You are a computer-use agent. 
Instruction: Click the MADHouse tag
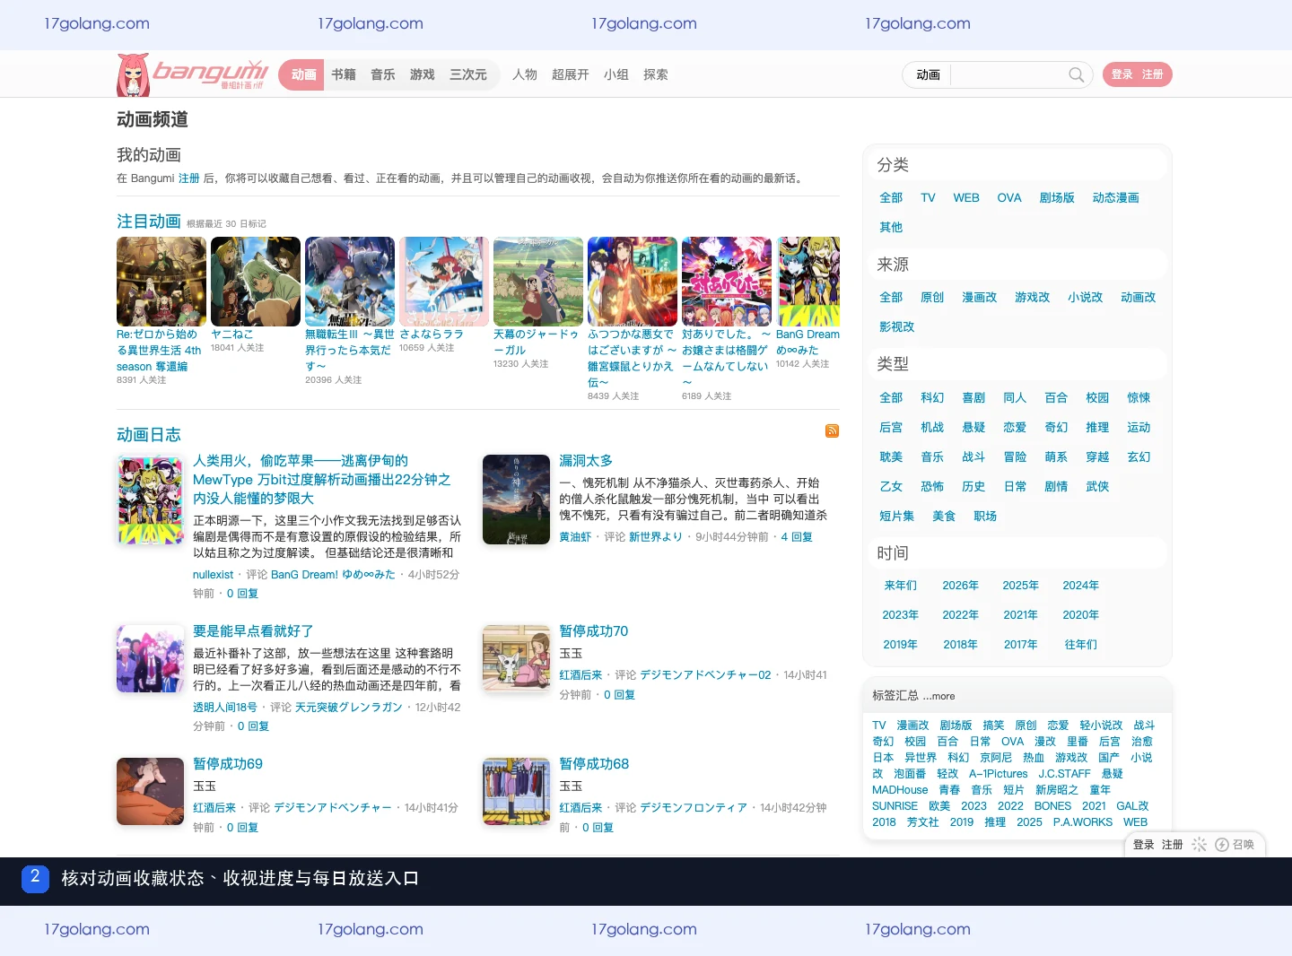tap(900, 790)
